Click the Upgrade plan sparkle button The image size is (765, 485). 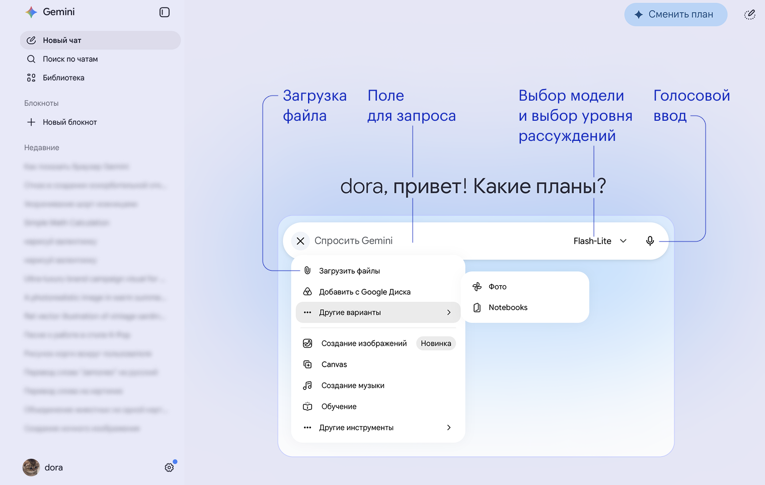coord(675,15)
